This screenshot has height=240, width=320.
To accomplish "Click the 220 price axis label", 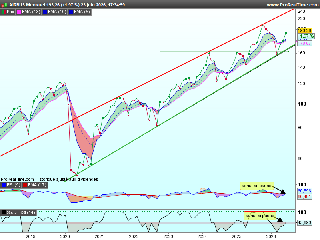I will click(x=302, y=18).
